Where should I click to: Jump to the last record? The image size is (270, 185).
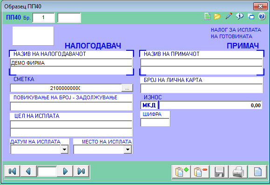click(x=81, y=171)
